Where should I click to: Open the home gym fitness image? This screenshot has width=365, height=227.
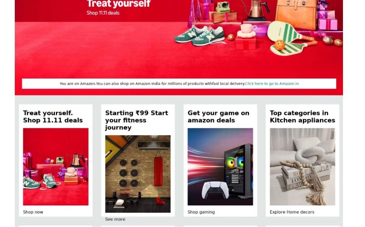click(138, 174)
